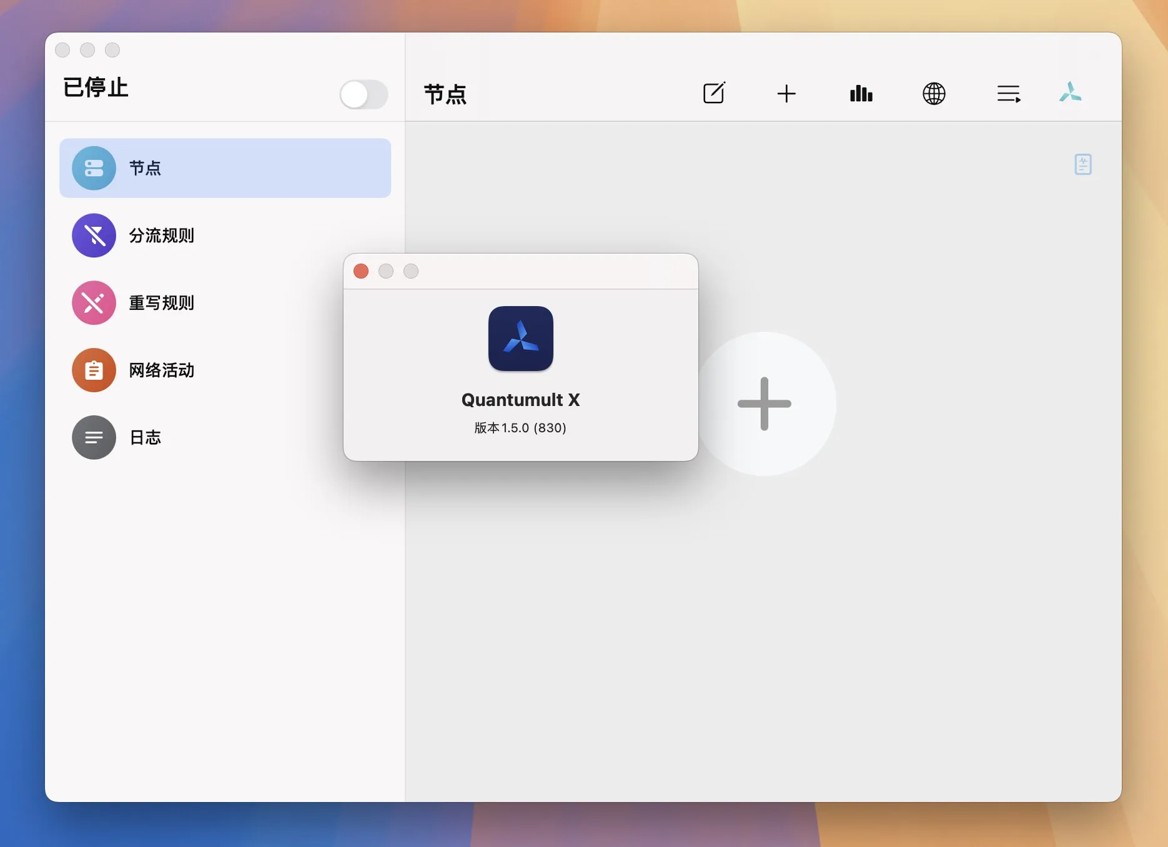Click the 节点 heading in main panel
The width and height of the screenshot is (1168, 847).
point(445,94)
